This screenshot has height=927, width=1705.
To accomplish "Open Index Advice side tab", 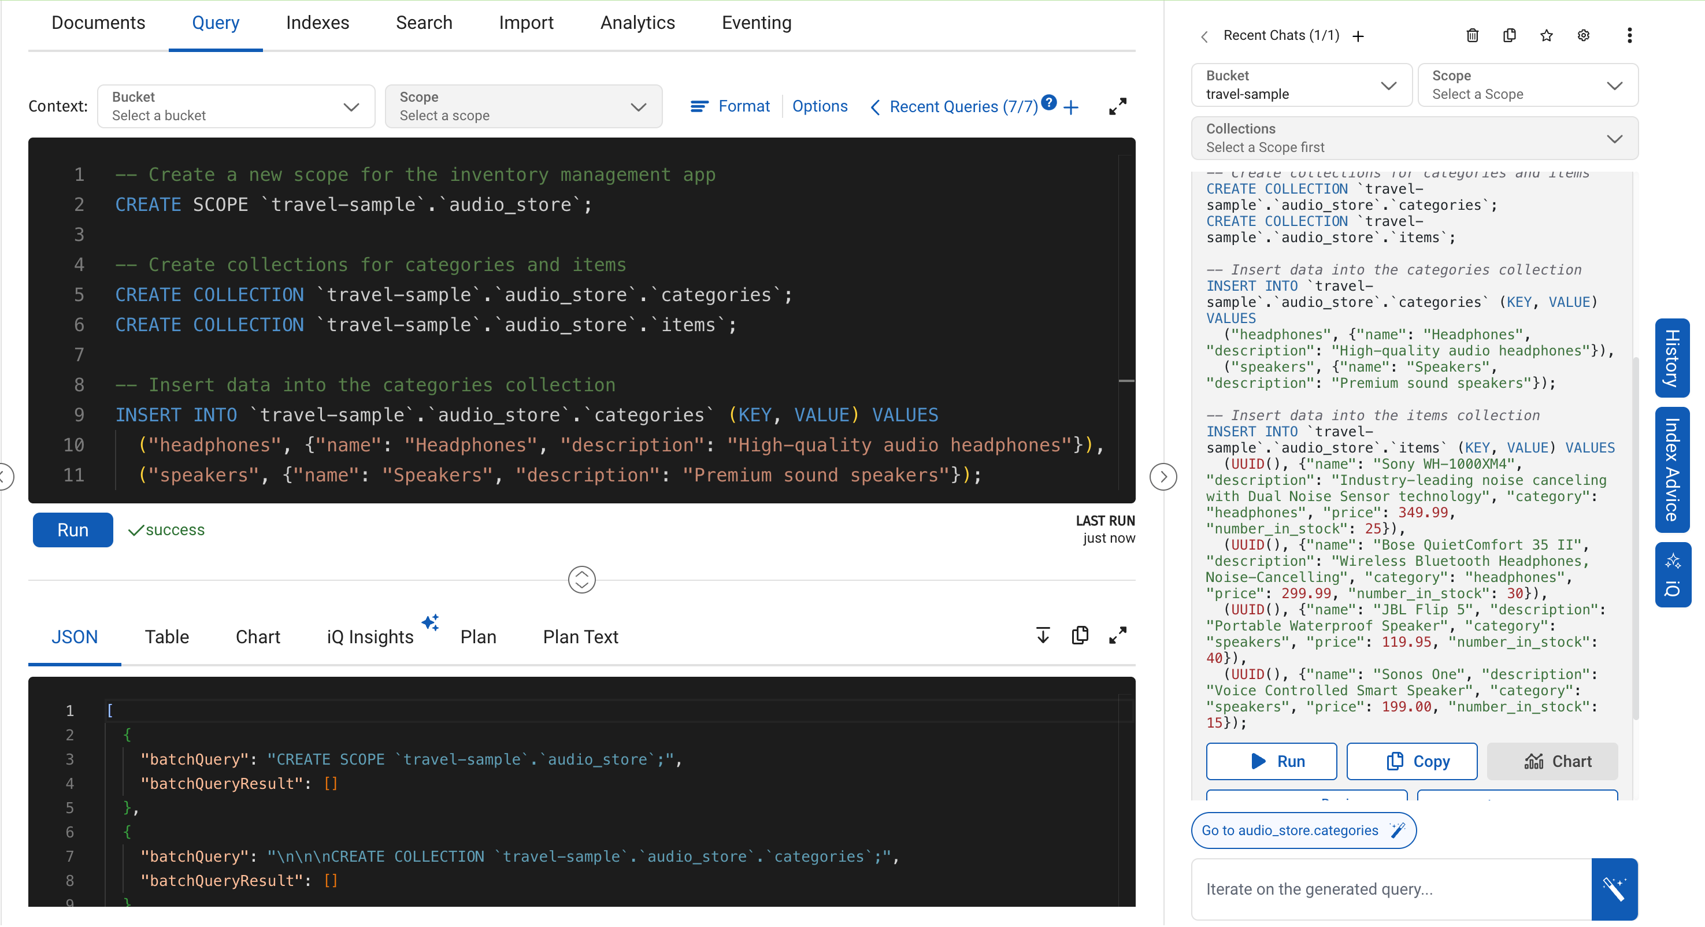I will pos(1673,470).
